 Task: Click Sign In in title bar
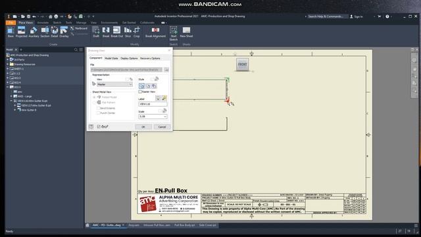(357, 16)
